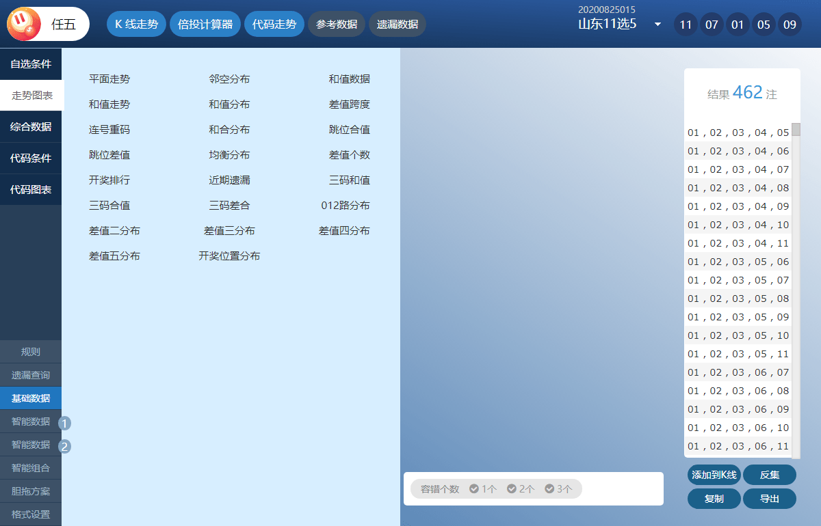
Task: Open the 邻空分布 chart link
Action: coord(229,79)
